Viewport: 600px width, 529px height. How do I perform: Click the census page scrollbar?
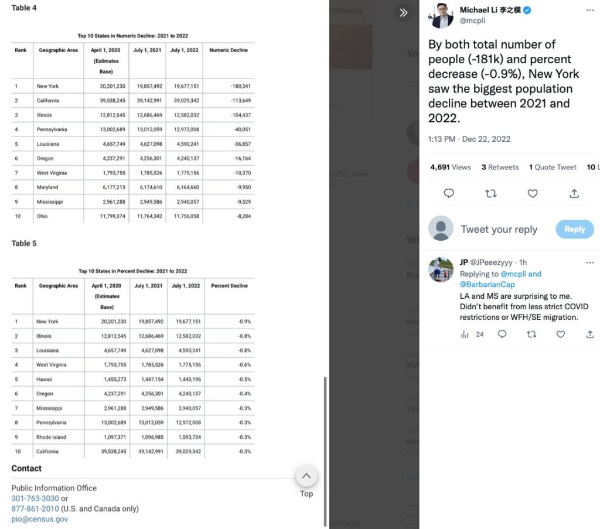(x=325, y=451)
